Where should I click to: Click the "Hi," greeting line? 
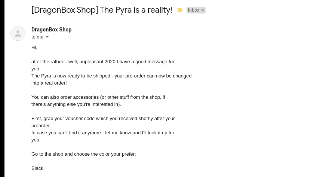(34, 48)
